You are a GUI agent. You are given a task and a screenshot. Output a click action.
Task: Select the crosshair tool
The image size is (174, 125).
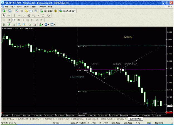point(9,15)
